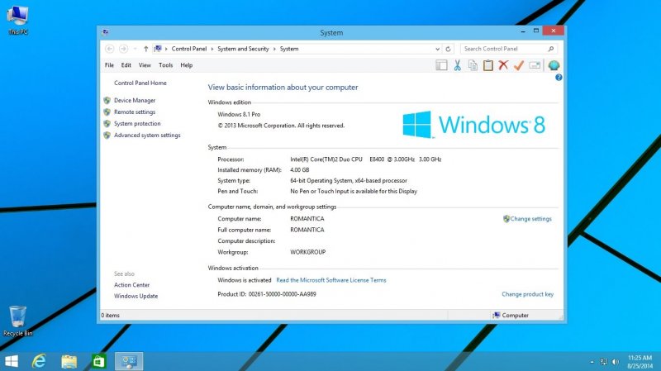The width and height of the screenshot is (661, 371).
Task: Click Change product key link
Action: [x=527, y=294]
